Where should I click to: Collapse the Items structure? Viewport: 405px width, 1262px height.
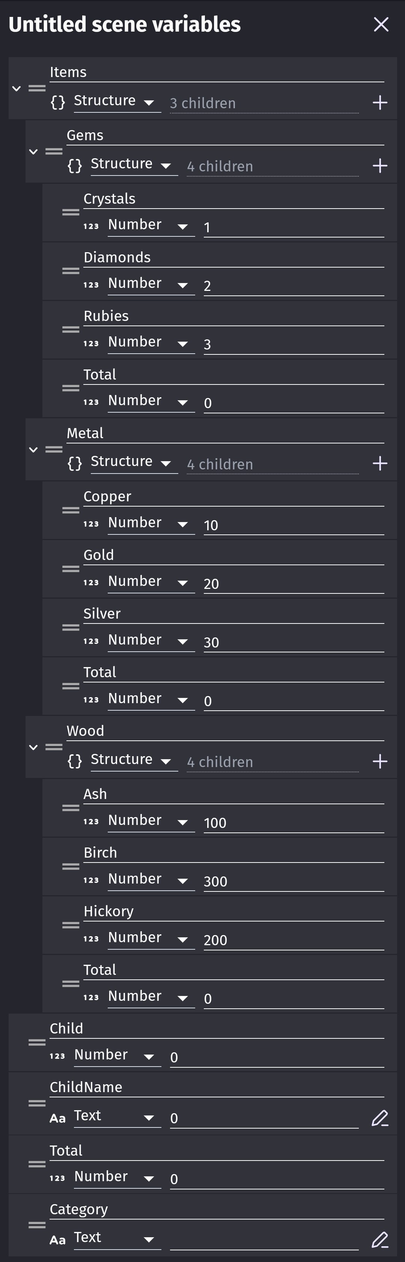(x=17, y=89)
